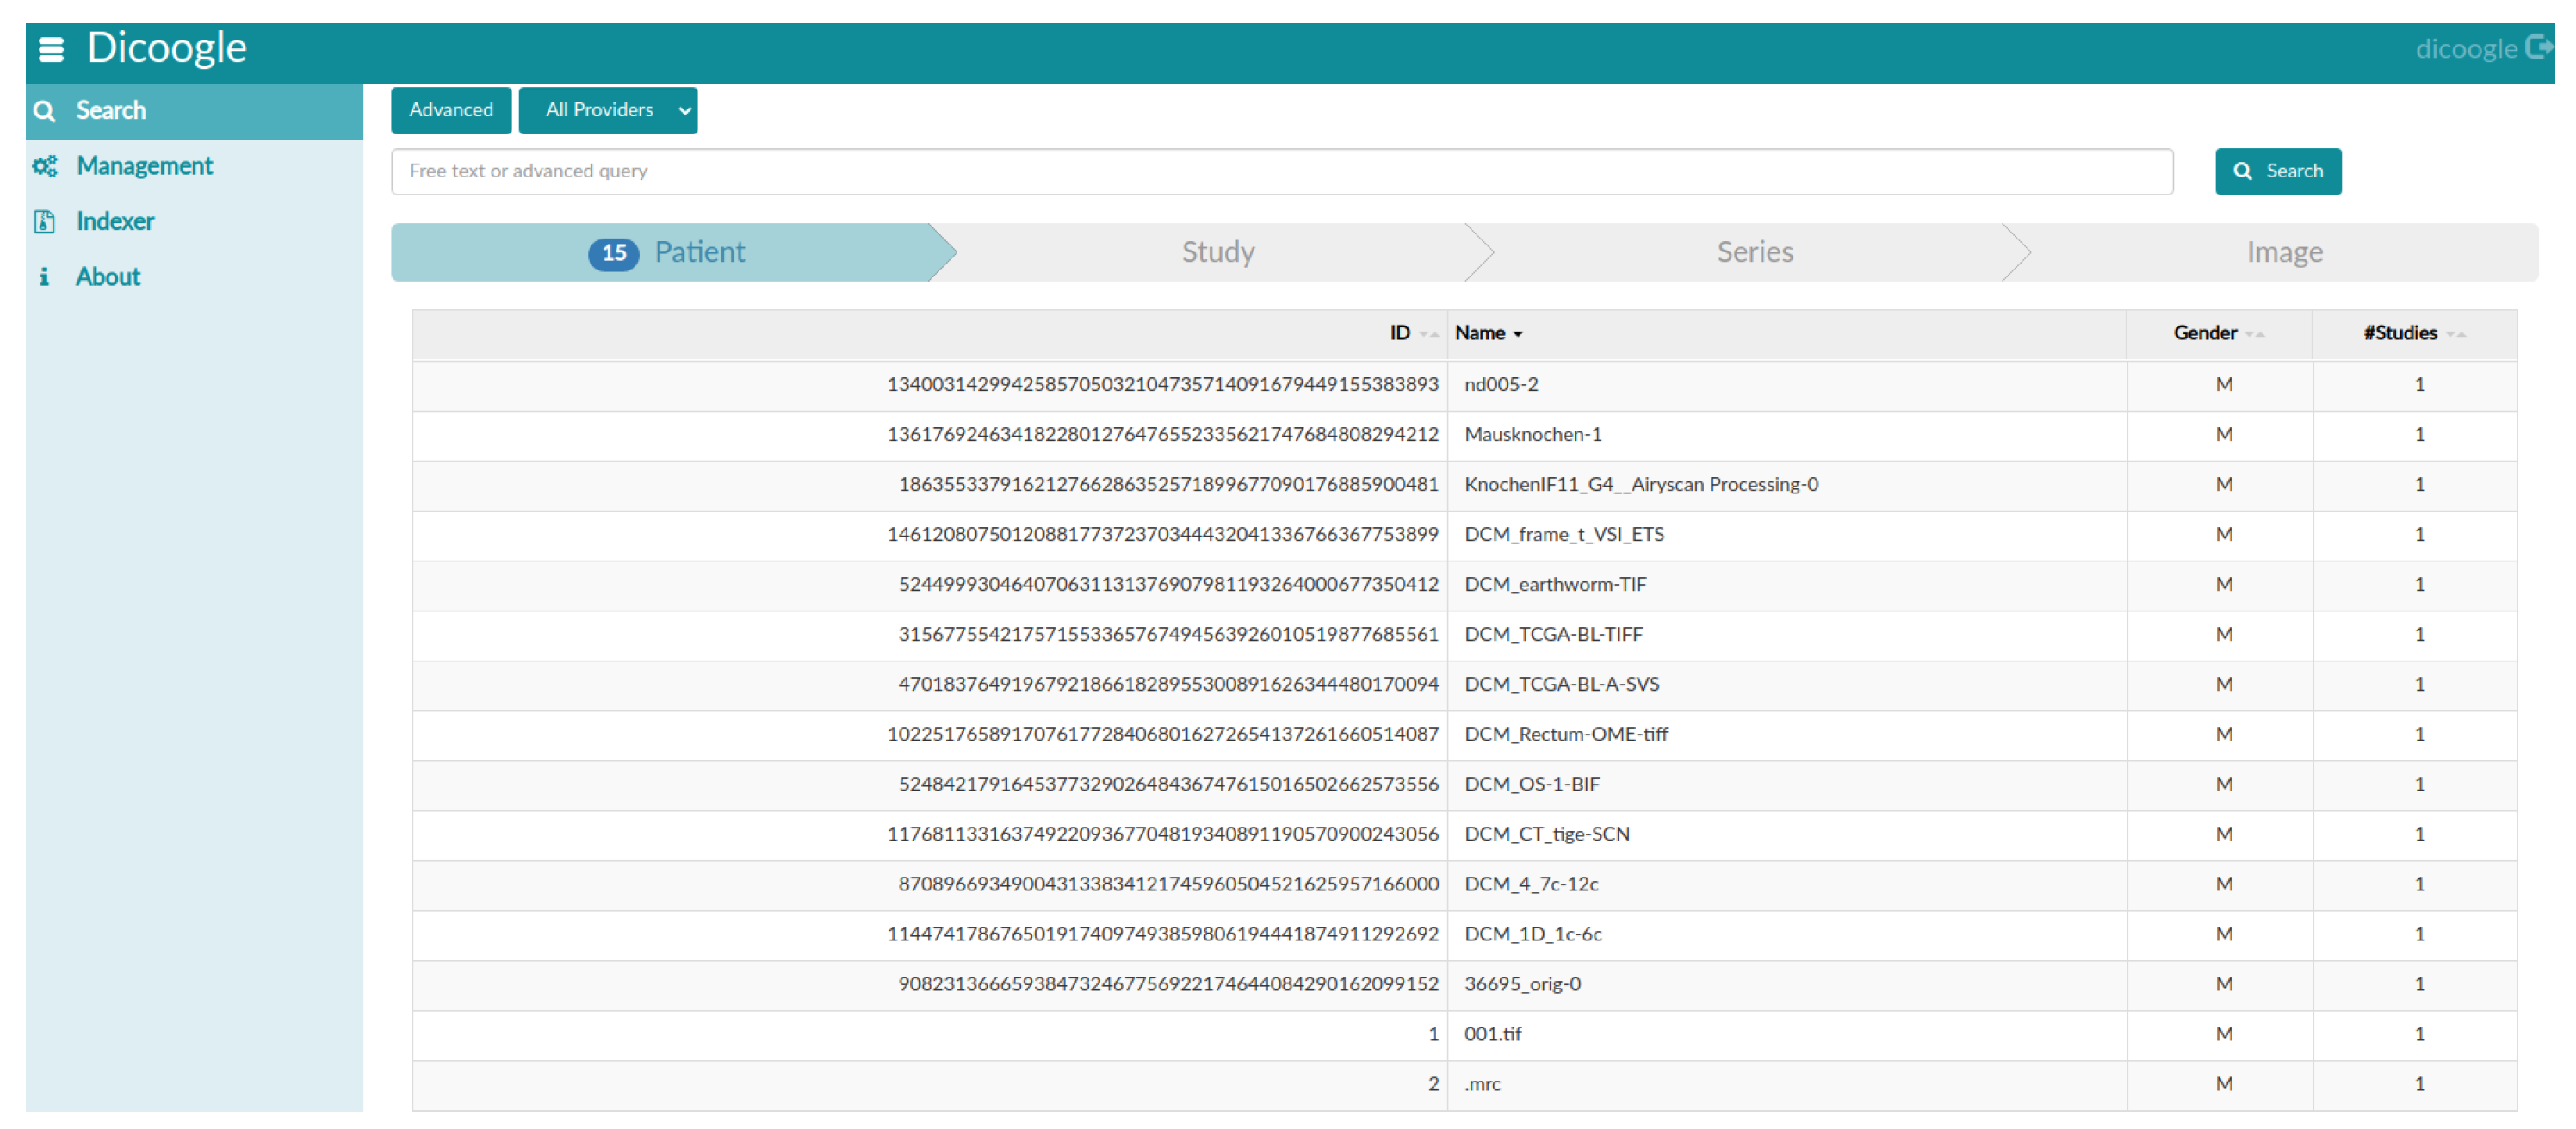The width and height of the screenshot is (2576, 1129).
Task: Switch to the Series step tab
Action: 1754,252
